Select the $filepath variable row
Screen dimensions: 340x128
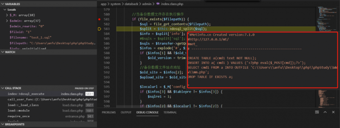tap(48, 43)
